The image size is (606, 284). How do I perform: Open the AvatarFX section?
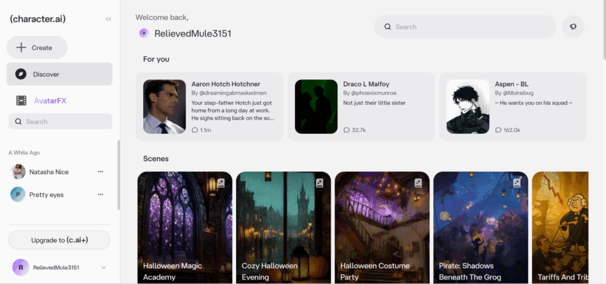point(50,101)
